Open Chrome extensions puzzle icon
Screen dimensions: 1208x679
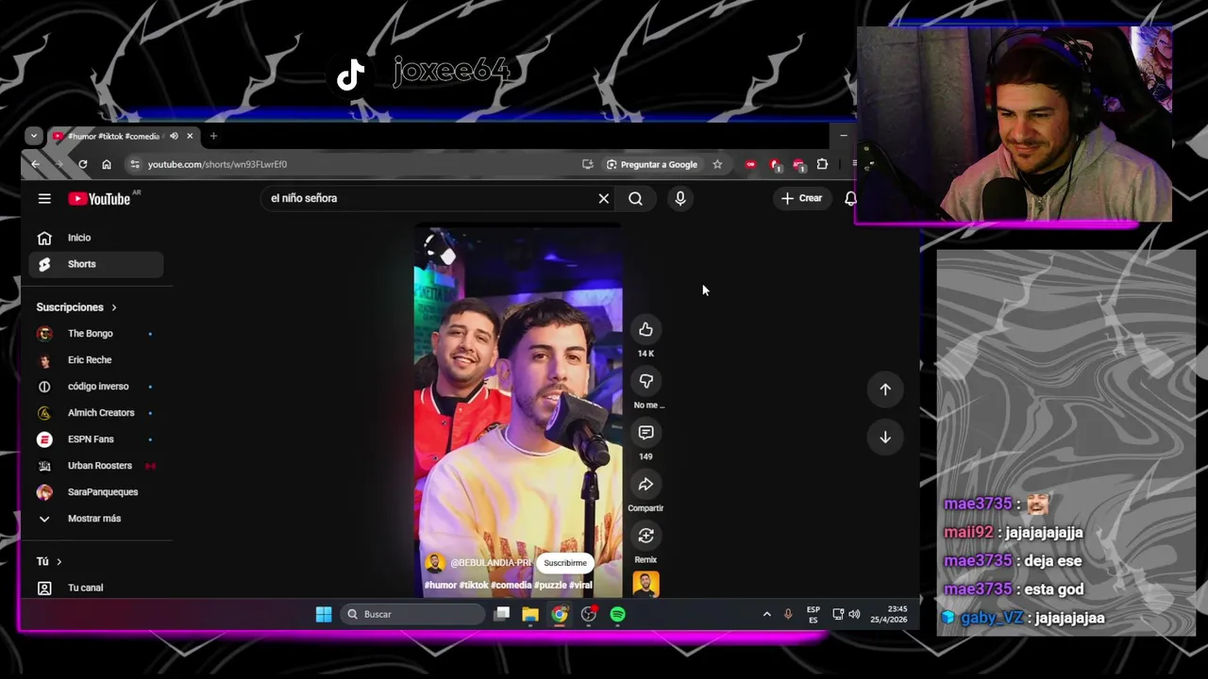tap(822, 164)
